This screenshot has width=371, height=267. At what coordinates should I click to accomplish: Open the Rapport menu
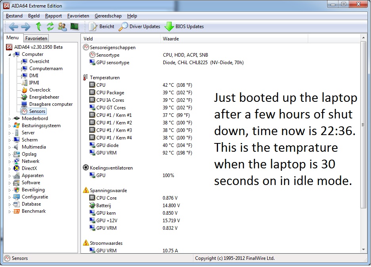[54, 16]
